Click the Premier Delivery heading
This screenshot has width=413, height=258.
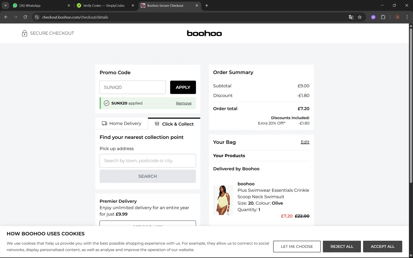coord(118,201)
